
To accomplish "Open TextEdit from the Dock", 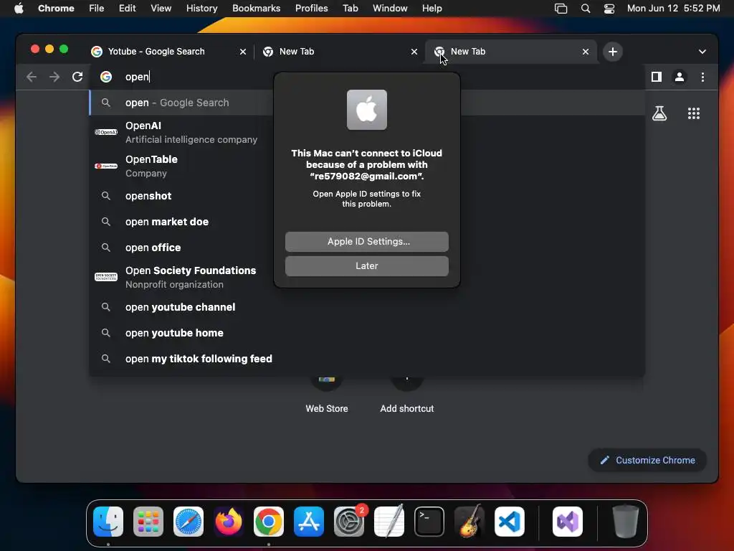I will (x=389, y=522).
